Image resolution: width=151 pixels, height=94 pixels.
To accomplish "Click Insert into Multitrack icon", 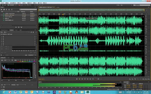I will tap(9, 10).
